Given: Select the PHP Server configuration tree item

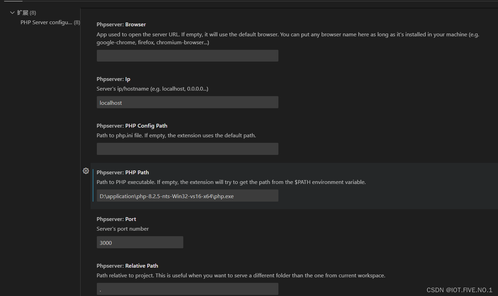Looking at the screenshot, I should [50, 22].
